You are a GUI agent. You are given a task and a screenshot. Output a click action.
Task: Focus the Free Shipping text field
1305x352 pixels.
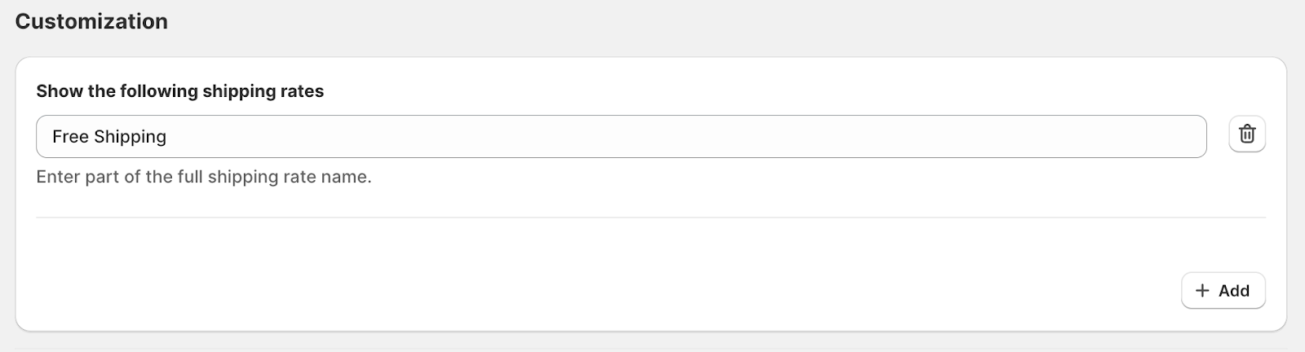620,137
